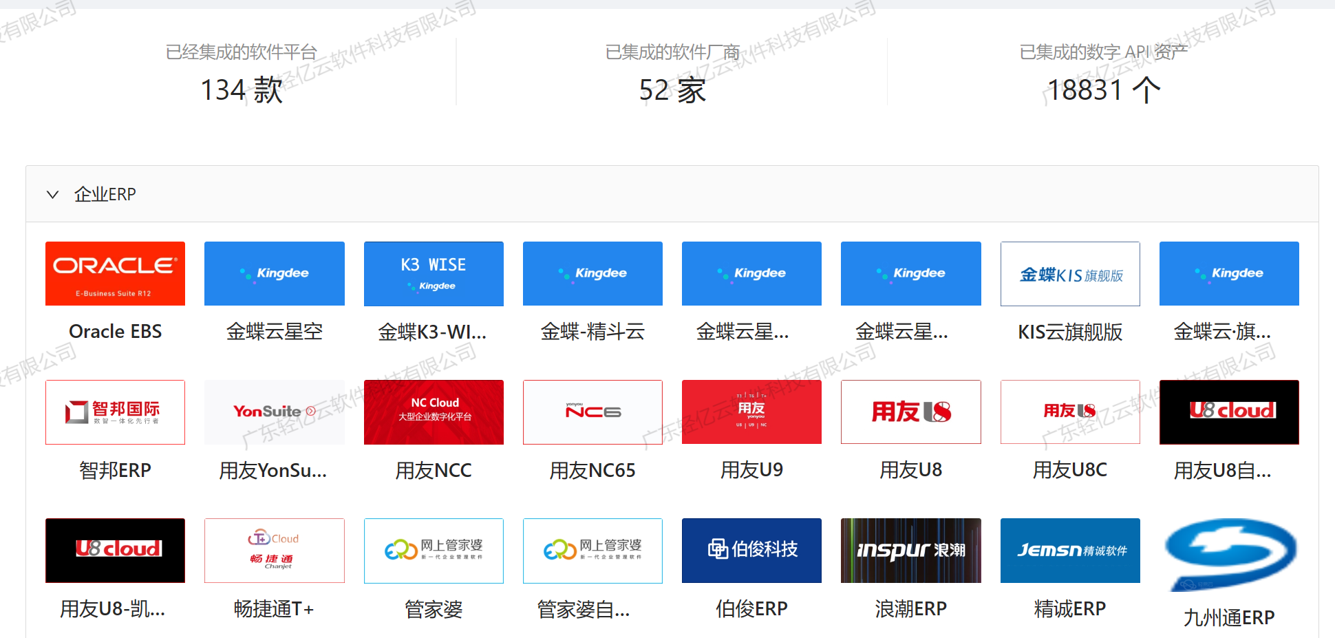Click the '已经集成的软件平台' heading
Screen dimensions: 1335x638
coord(242,52)
